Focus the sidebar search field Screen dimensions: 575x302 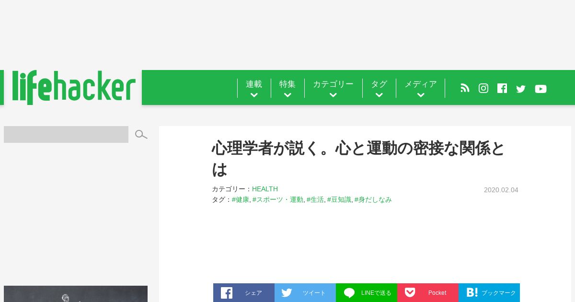click(x=66, y=134)
